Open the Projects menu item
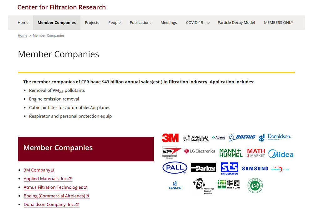Viewport: 313px width, 209px height. click(92, 23)
